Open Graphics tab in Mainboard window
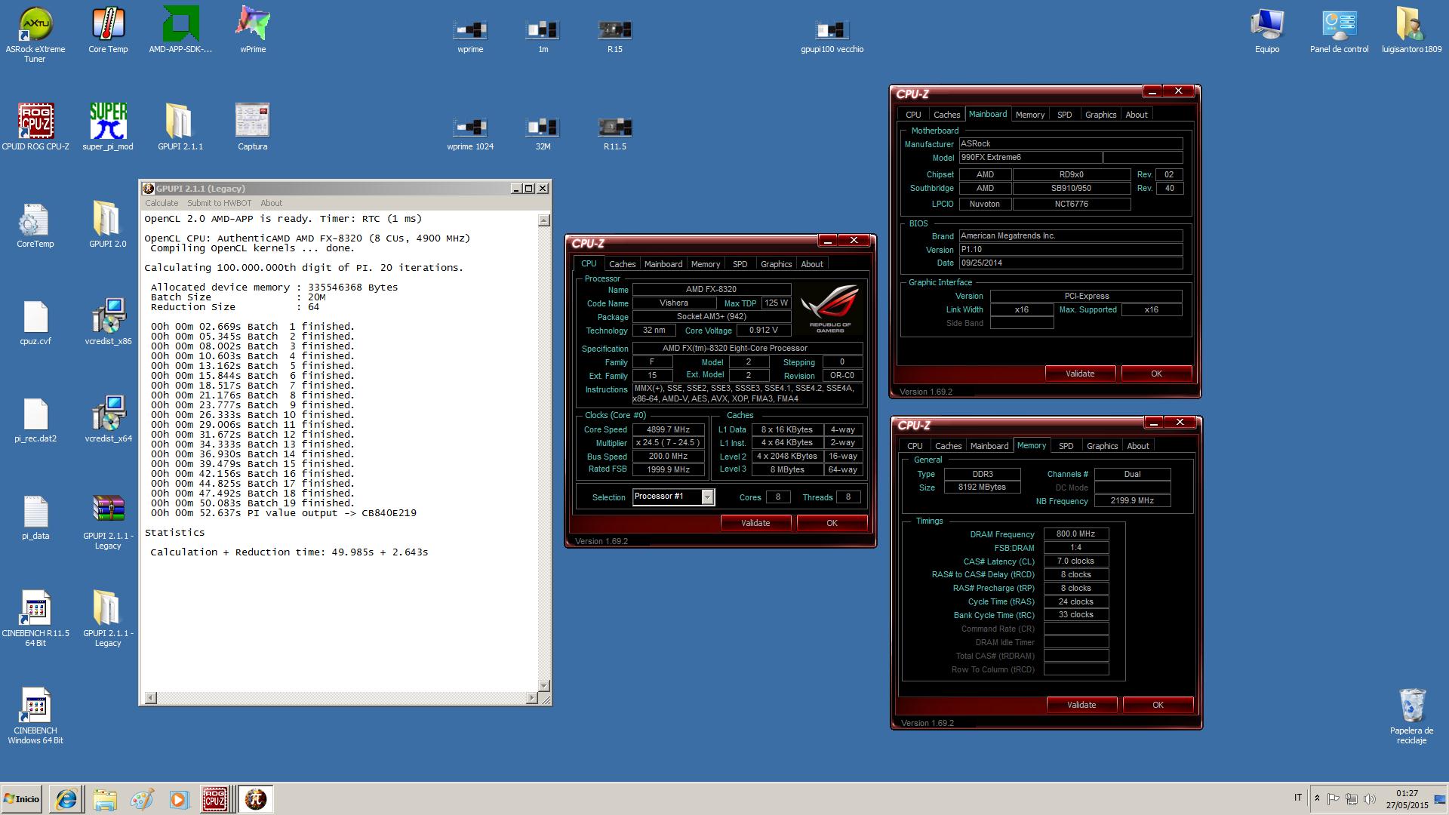The height and width of the screenshot is (815, 1449). coord(1100,115)
